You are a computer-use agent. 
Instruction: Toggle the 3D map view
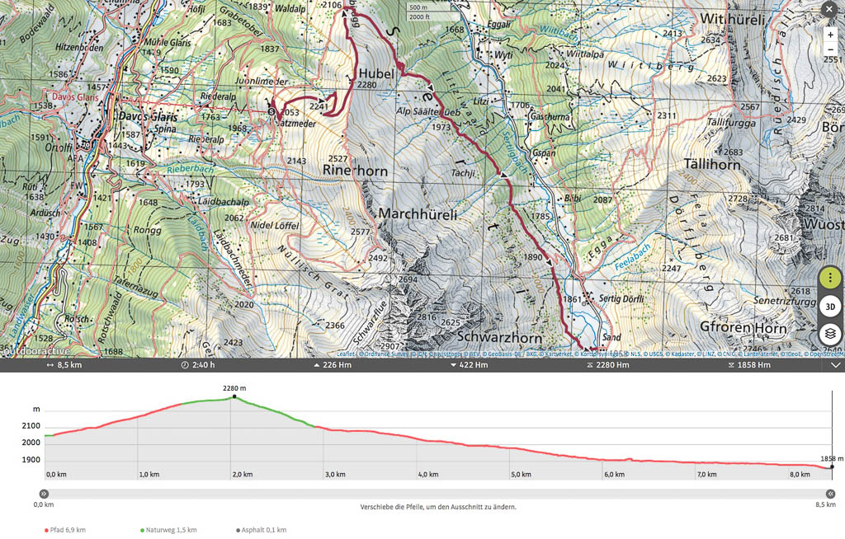click(x=830, y=307)
